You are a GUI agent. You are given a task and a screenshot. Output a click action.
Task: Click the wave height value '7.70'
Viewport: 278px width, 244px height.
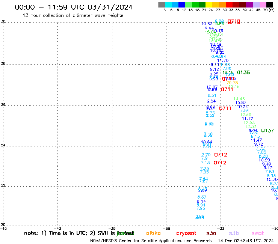(x=206, y=155)
